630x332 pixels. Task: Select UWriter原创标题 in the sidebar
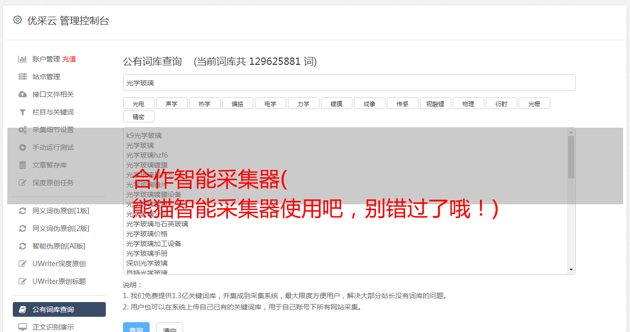click(59, 281)
